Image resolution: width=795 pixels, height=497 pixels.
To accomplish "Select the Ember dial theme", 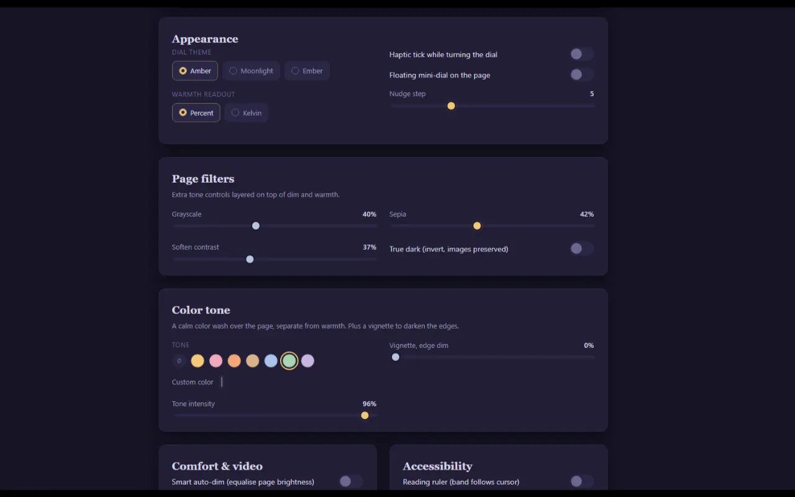I will pos(307,71).
